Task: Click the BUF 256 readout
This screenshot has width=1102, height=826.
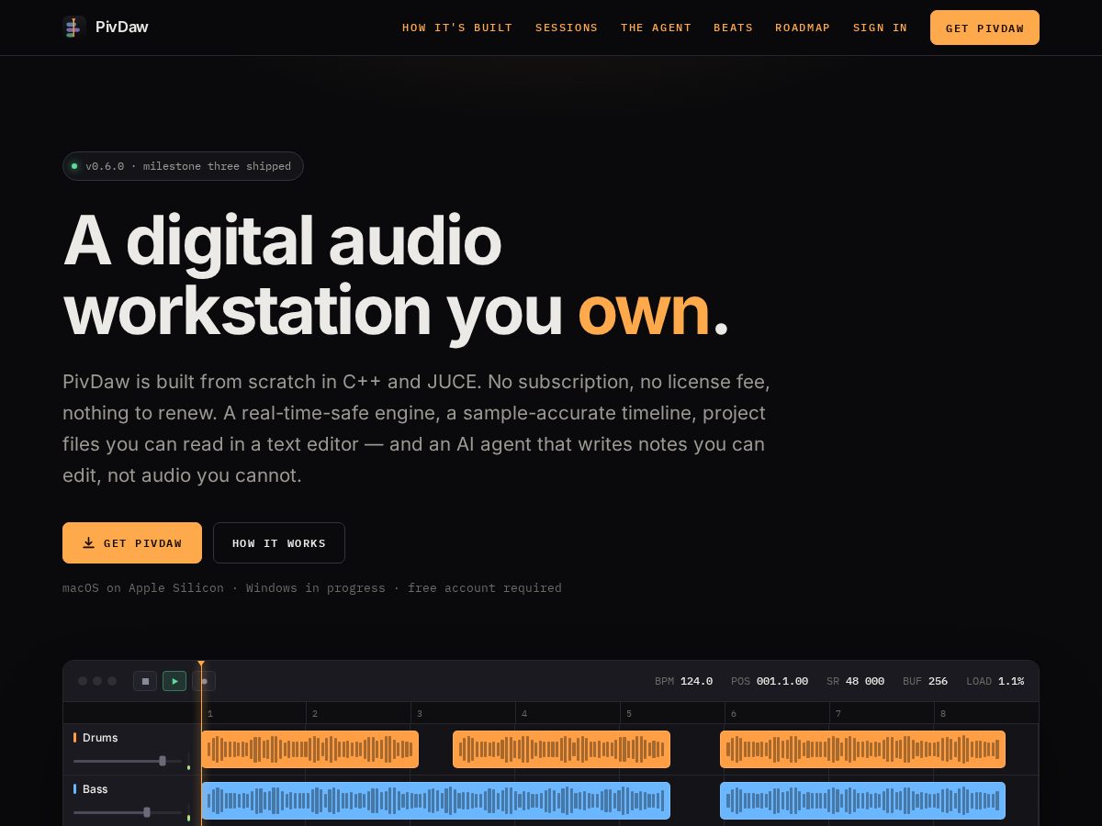Action: [925, 681]
